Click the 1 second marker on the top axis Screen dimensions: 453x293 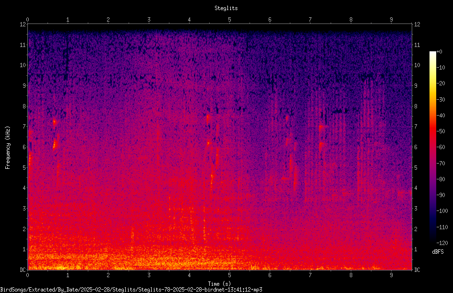pyautogui.click(x=68, y=19)
